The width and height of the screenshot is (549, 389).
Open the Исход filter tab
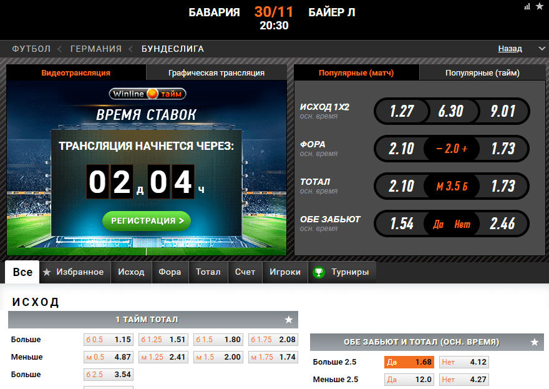(131, 272)
